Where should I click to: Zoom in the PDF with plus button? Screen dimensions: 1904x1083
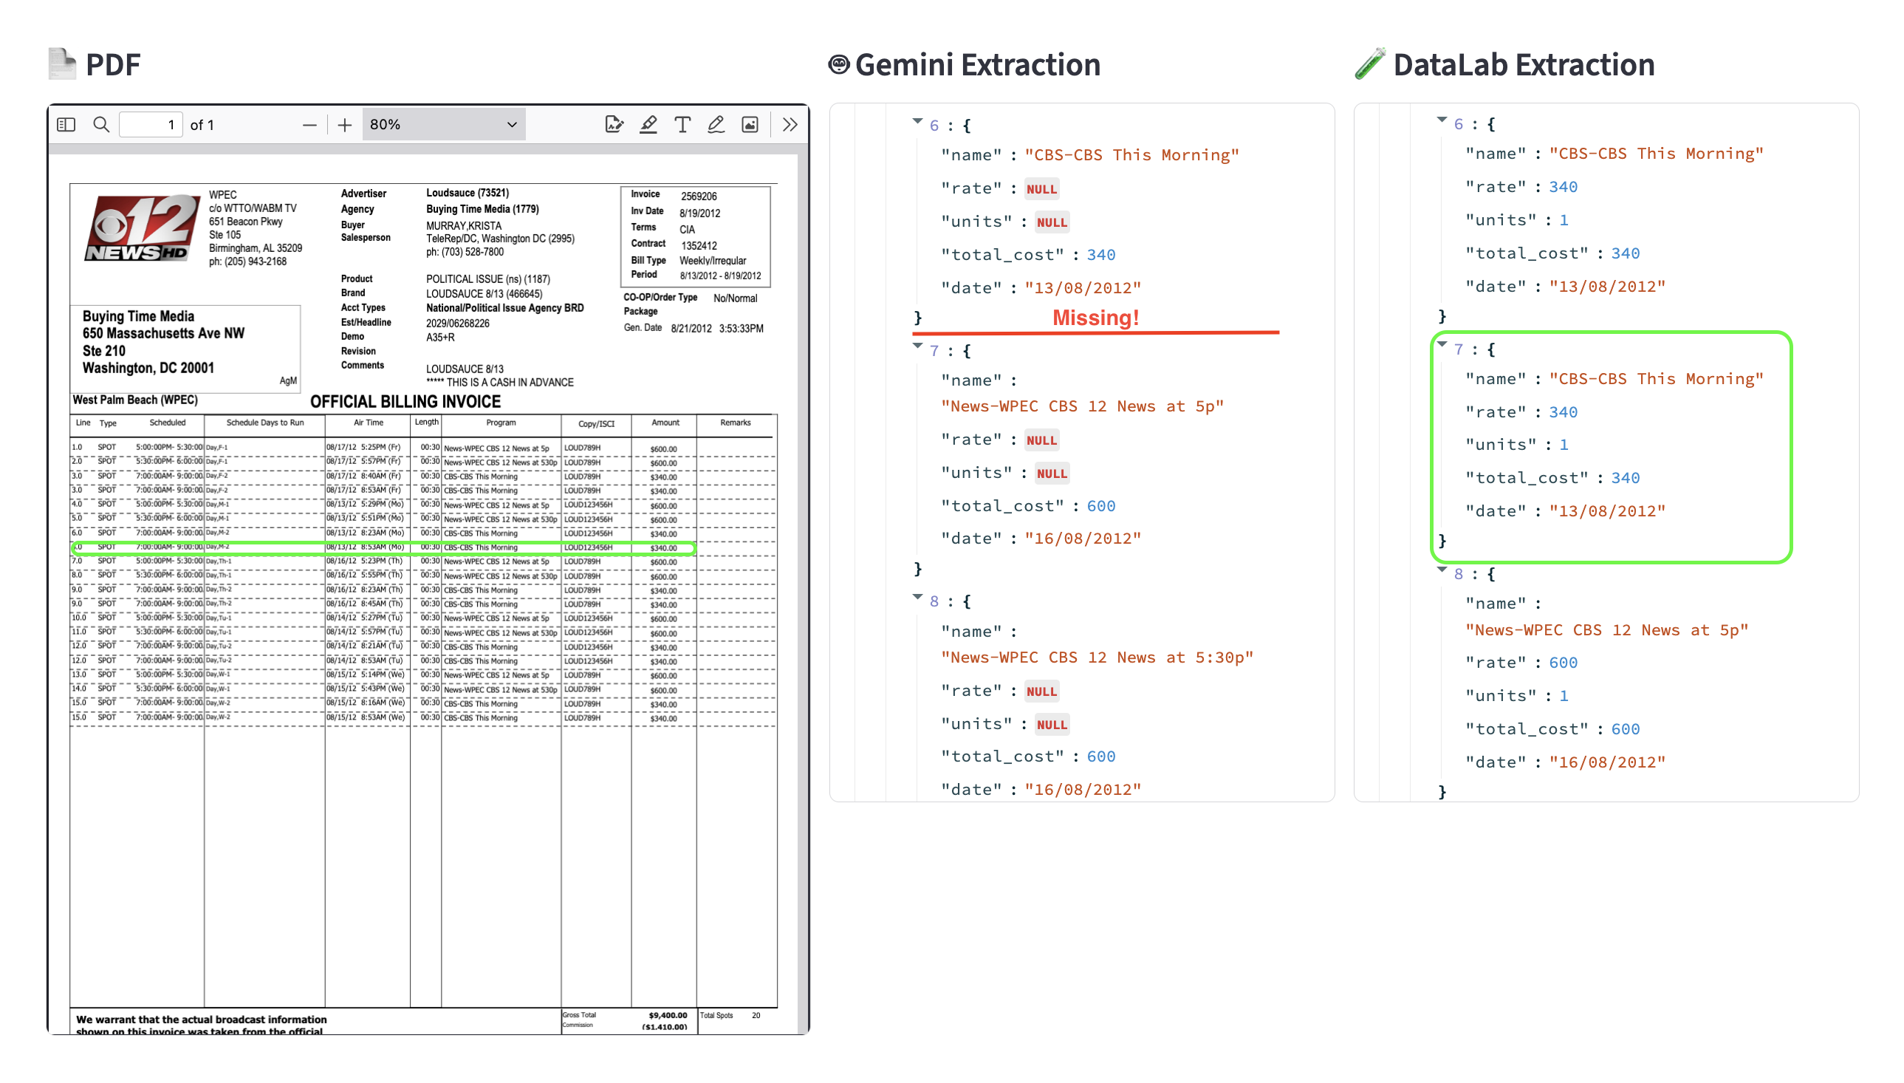[x=344, y=125]
